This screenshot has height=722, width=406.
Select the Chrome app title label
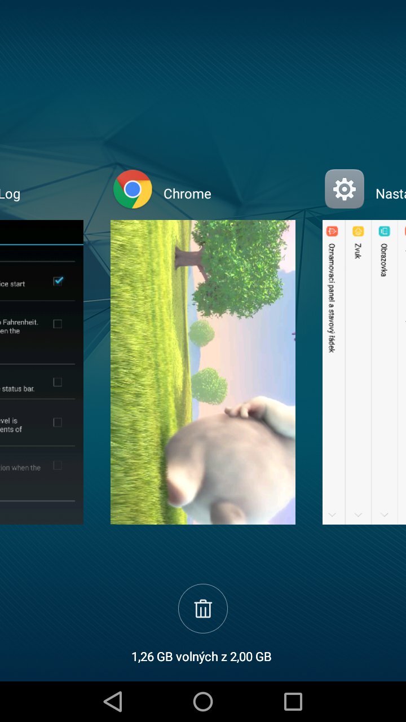187,194
